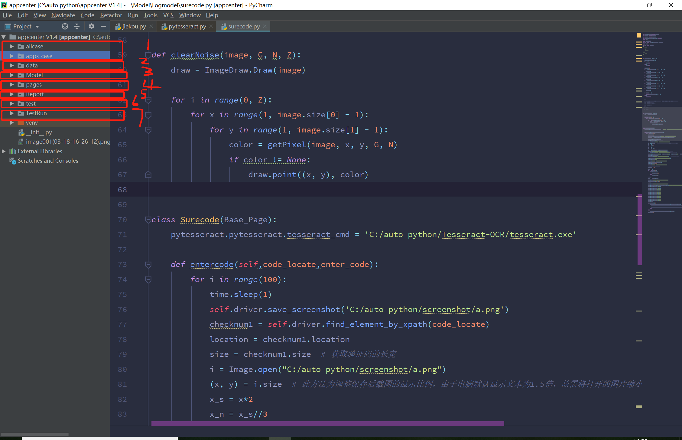
Task: Fold the Surecode class at line 70
Action: (148, 220)
